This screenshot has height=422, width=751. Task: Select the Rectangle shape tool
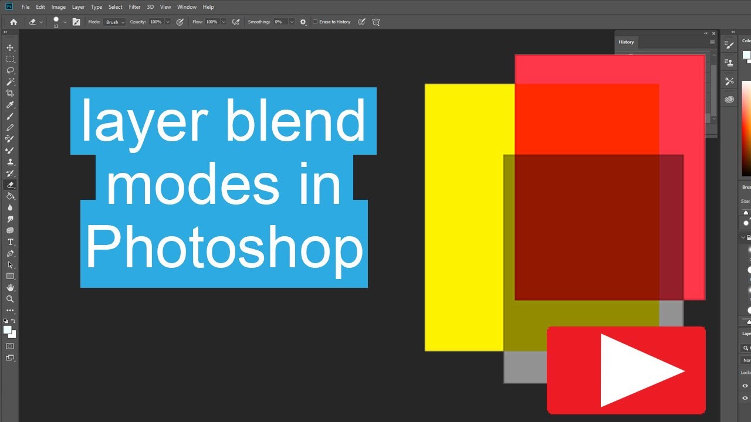10,276
